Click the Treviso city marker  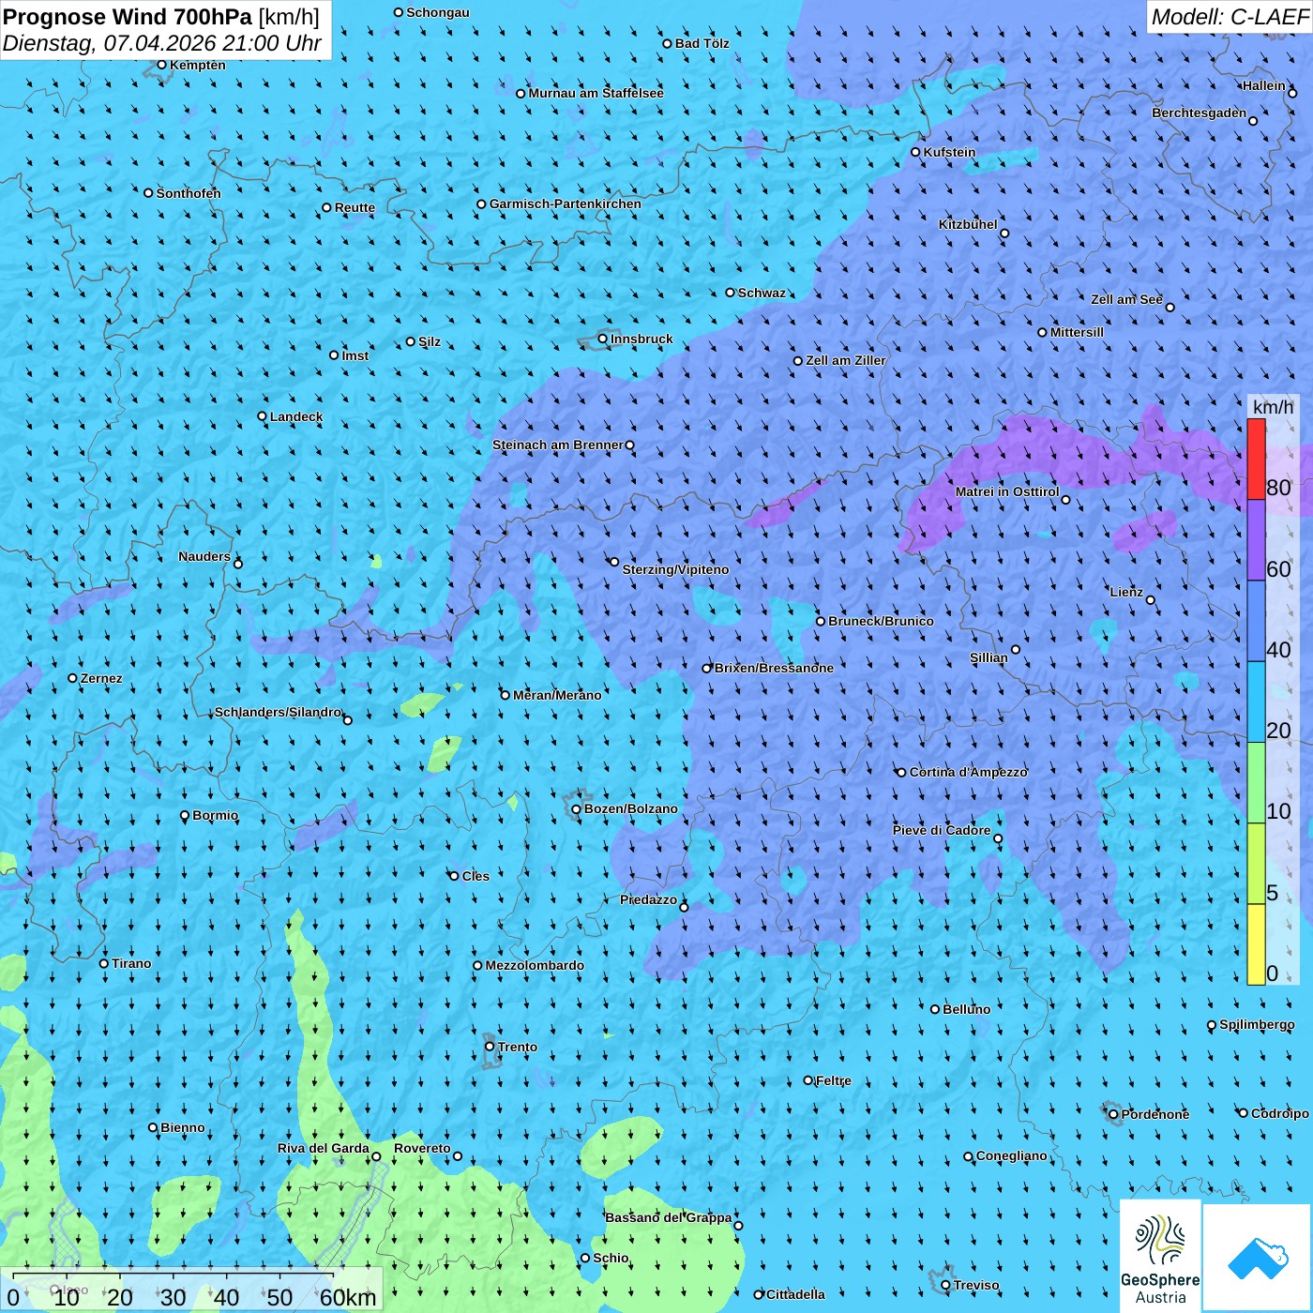(x=946, y=1286)
